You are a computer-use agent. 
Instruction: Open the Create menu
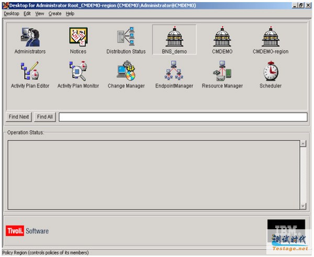(x=55, y=14)
